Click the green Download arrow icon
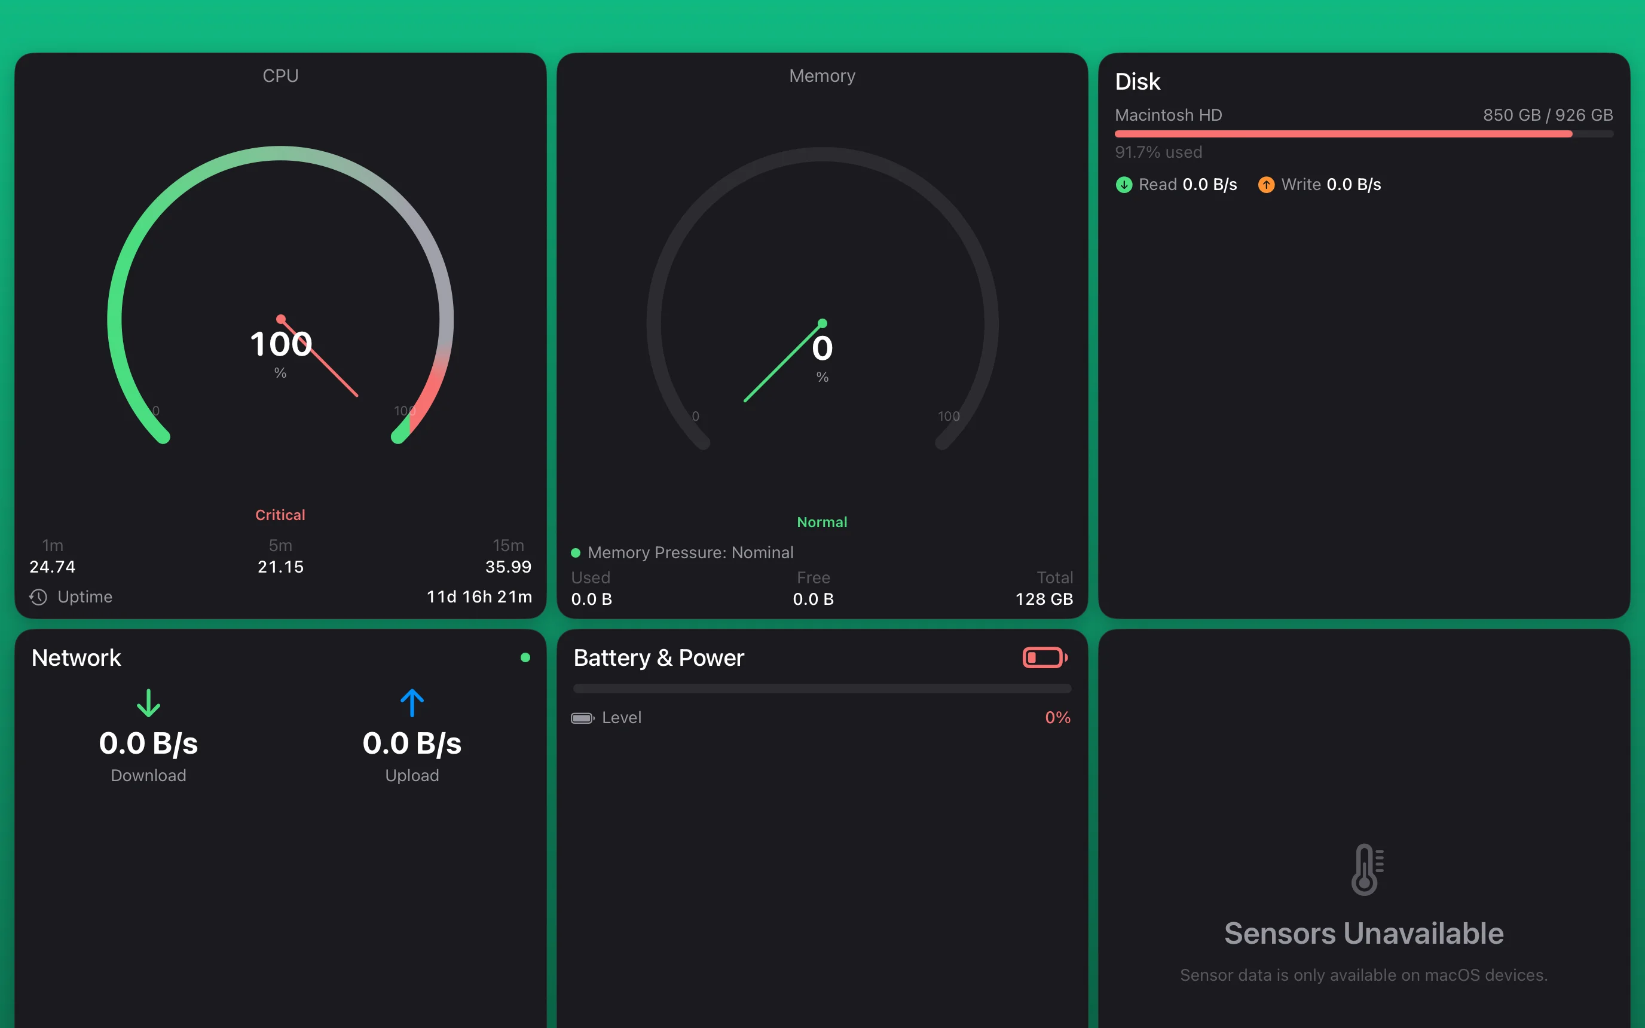This screenshot has height=1028, width=1645. (x=148, y=703)
